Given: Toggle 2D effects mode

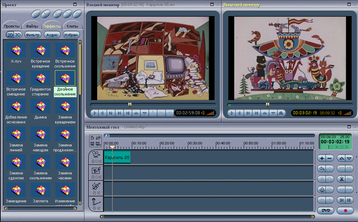Looking at the screenshot, I should (x=10, y=35).
